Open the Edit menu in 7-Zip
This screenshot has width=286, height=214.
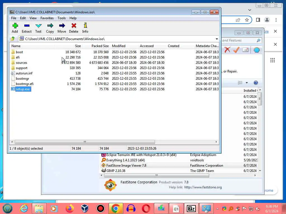click(x=23, y=18)
